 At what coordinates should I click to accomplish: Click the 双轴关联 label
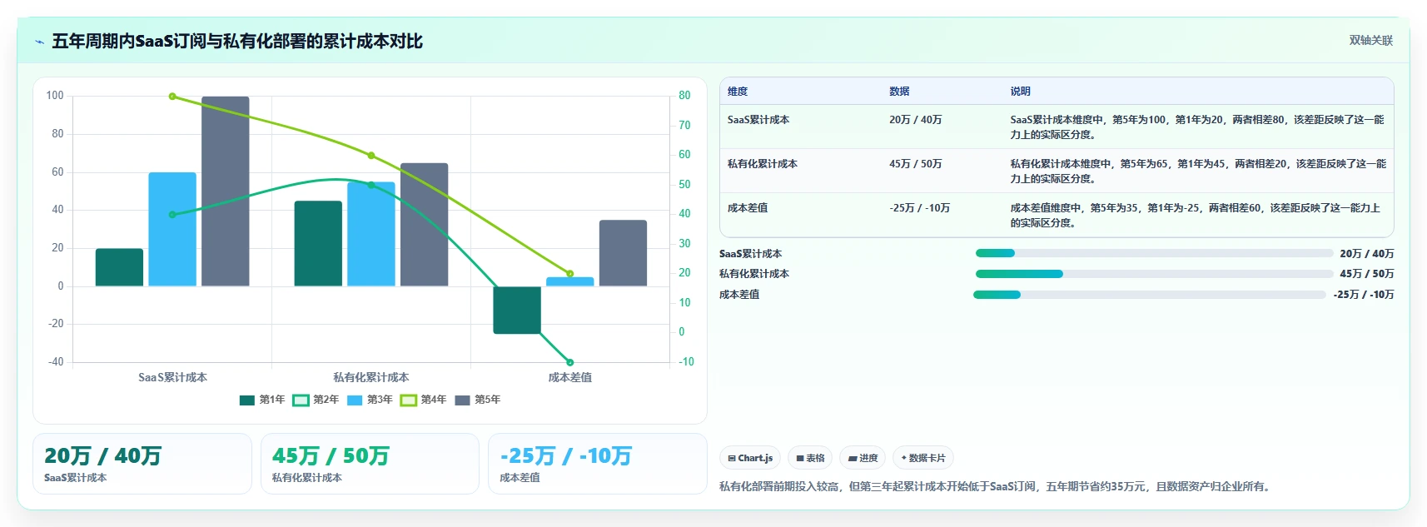(x=1370, y=40)
